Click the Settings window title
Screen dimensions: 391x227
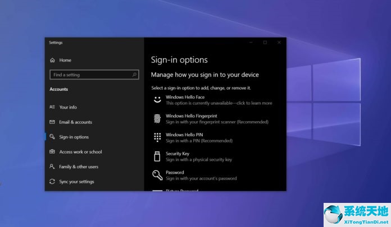coord(56,43)
